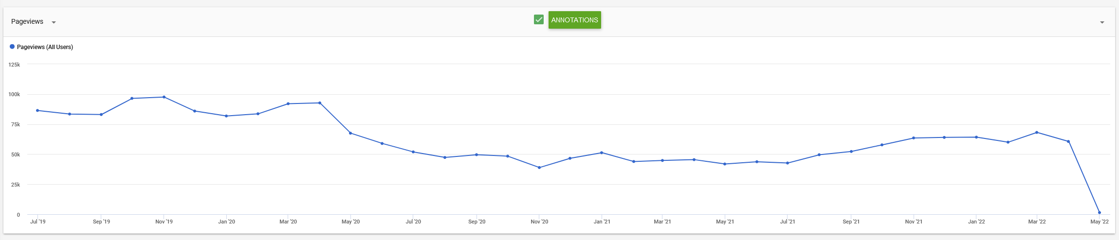Click the Nov '20 lowest data point

539,168
